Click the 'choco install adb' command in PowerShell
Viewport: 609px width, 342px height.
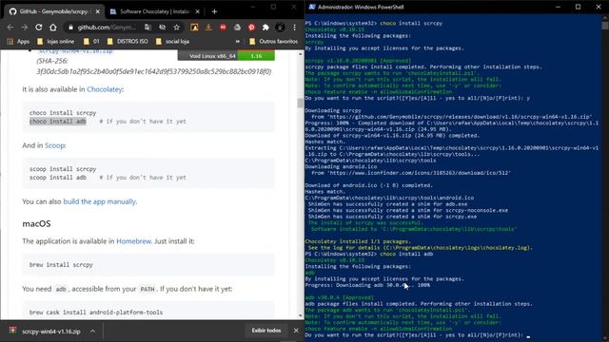pyautogui.click(x=406, y=254)
